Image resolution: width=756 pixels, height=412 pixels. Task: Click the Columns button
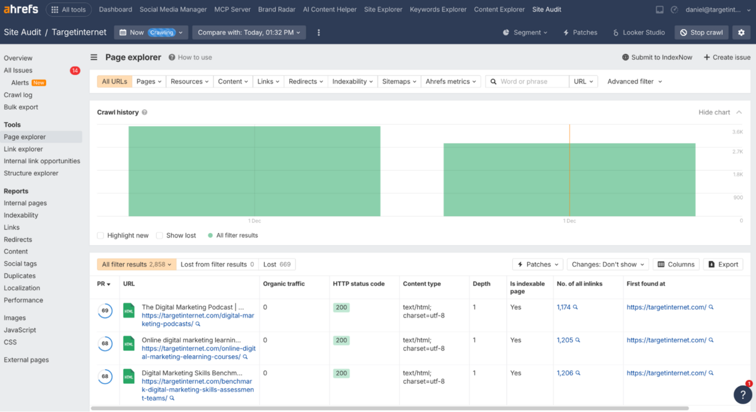click(x=676, y=265)
